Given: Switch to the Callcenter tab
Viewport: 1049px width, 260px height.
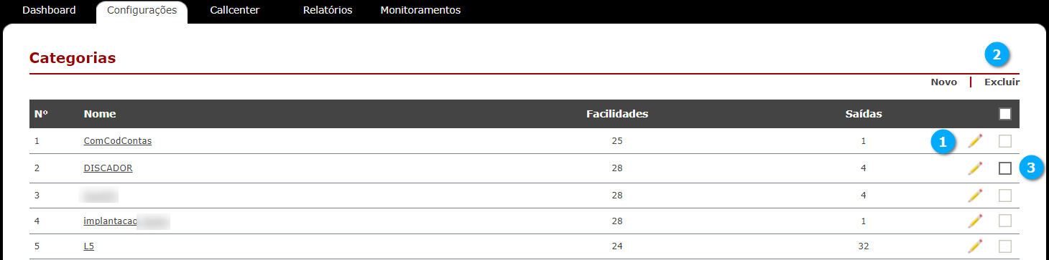Looking at the screenshot, I should (x=235, y=11).
